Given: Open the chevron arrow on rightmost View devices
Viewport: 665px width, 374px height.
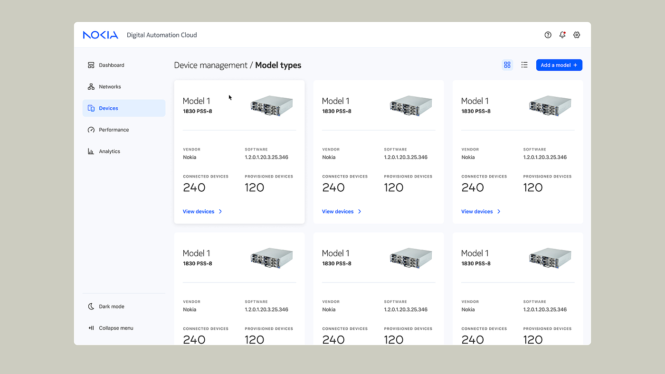Looking at the screenshot, I should [x=498, y=211].
